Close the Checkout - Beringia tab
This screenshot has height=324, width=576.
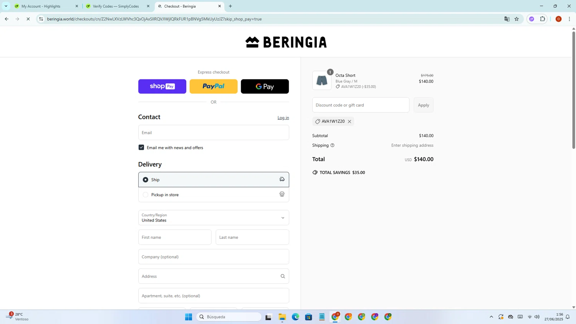coord(220,6)
